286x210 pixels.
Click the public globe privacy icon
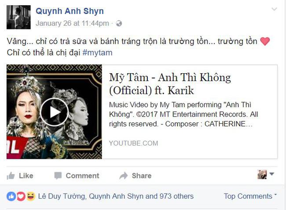point(119,23)
